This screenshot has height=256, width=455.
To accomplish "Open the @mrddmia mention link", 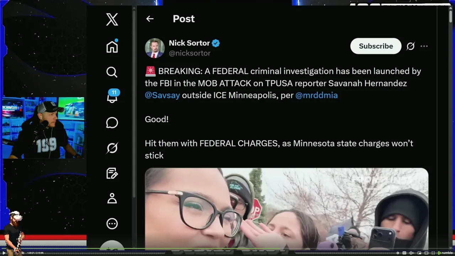I will [316, 95].
